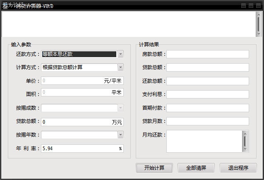Image resolution: width=264 pixels, height=180 pixels.
Task: Click the 月均还款 box scroll-down arrow
Action: click(245, 149)
